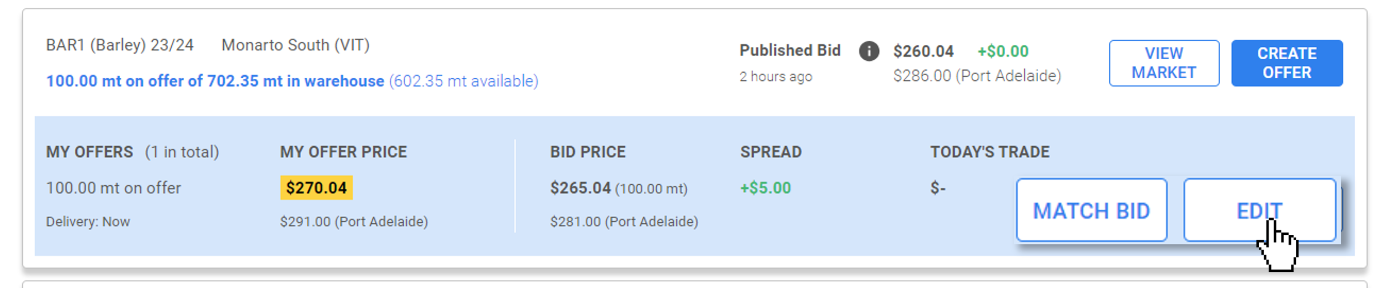Select the $286.00 Port Adelaide published price

(x=976, y=76)
